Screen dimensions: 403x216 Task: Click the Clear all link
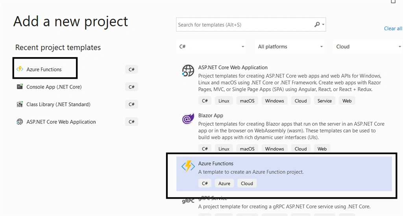click(393, 28)
